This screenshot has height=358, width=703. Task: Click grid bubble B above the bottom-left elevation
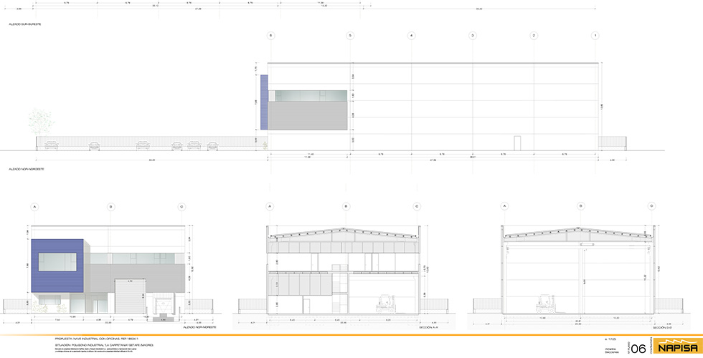110,207
